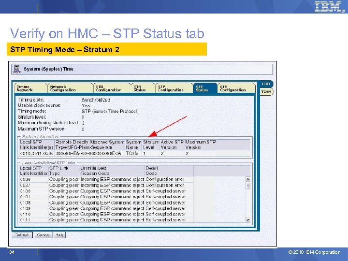Click the uninitialized links scroll down arrow
The width and height of the screenshot is (348, 261).
[248, 220]
